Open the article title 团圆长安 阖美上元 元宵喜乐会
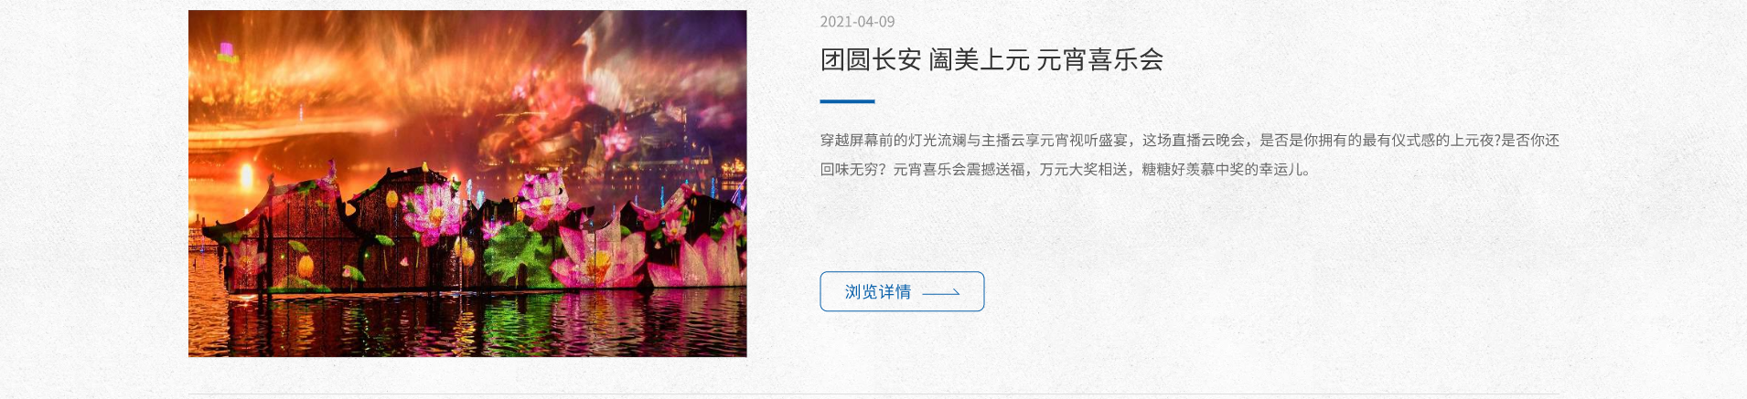The image size is (1747, 399). [x=991, y=60]
